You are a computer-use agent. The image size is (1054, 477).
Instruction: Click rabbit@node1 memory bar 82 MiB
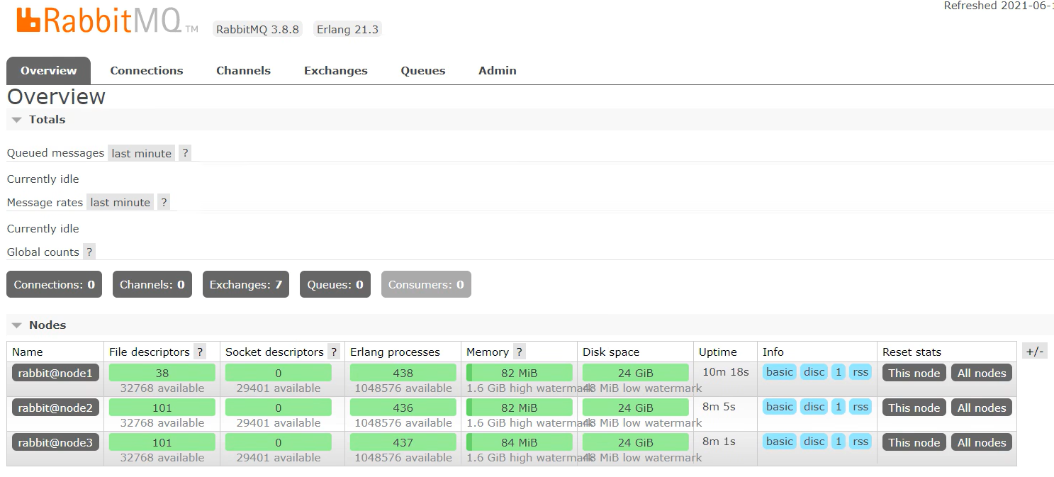tap(520, 373)
